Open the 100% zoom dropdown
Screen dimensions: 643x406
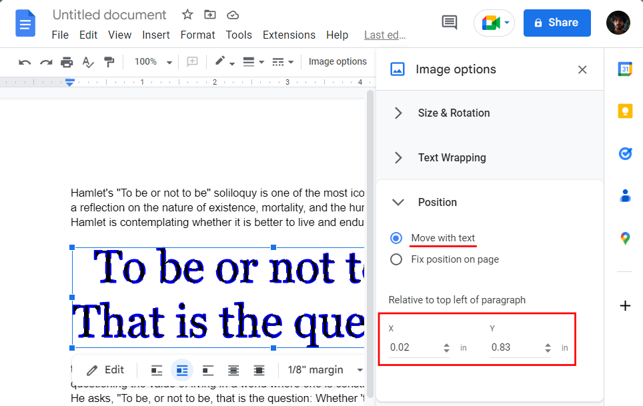153,62
